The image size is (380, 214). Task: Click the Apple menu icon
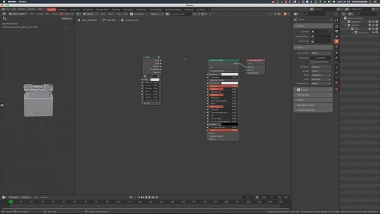4,1
